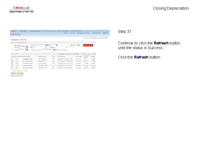Click the Process Name column header

42,56
